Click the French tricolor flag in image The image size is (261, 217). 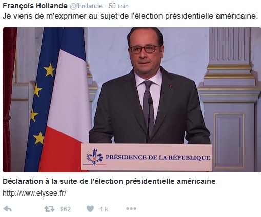66,100
